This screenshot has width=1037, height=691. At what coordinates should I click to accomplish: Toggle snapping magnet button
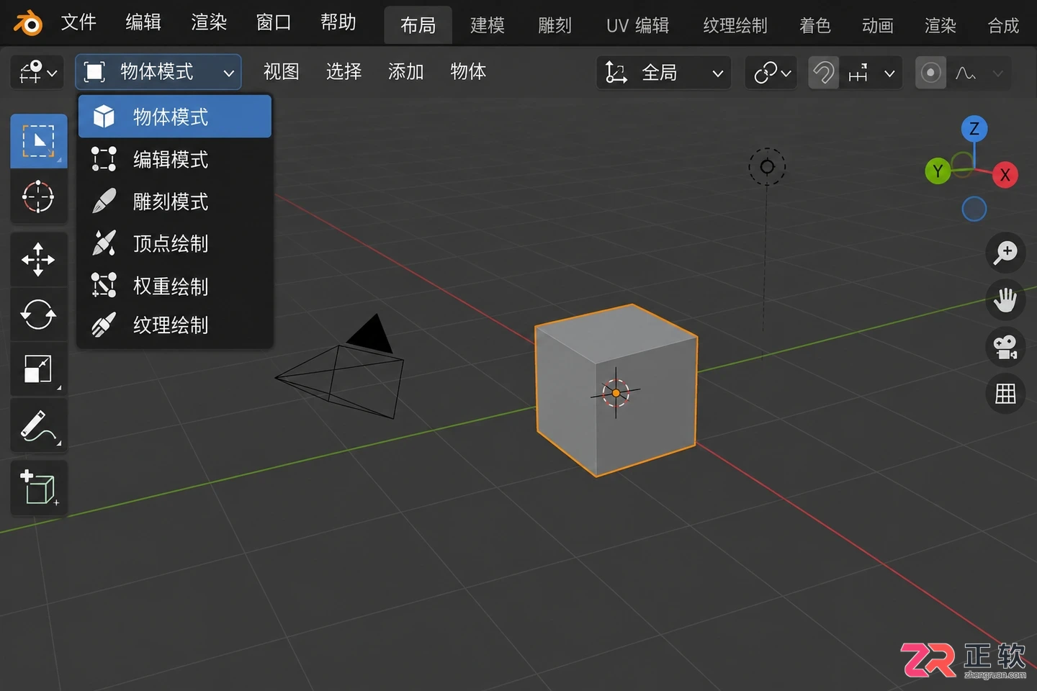click(x=824, y=73)
